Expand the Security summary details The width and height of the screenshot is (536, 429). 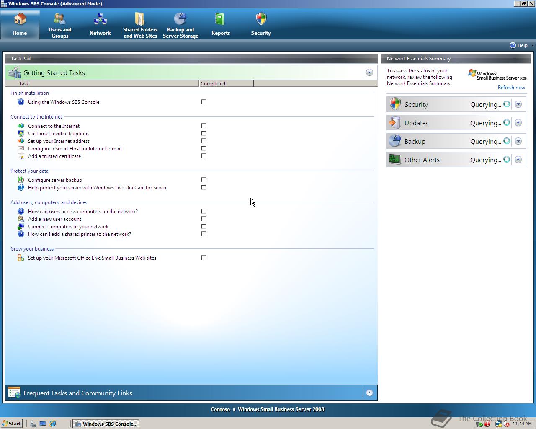click(x=518, y=104)
